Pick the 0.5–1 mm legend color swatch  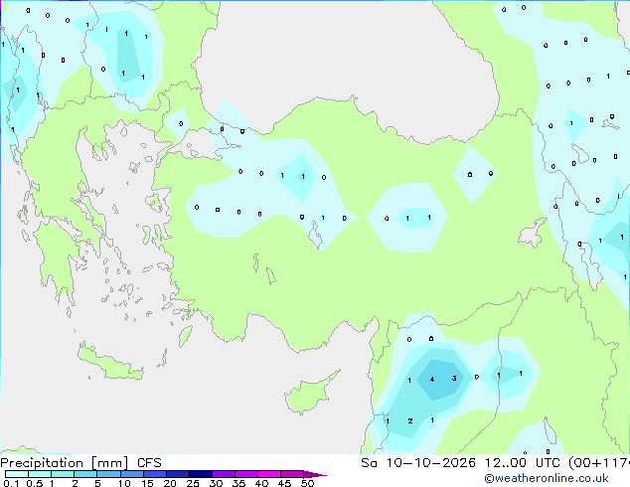tap(40, 474)
